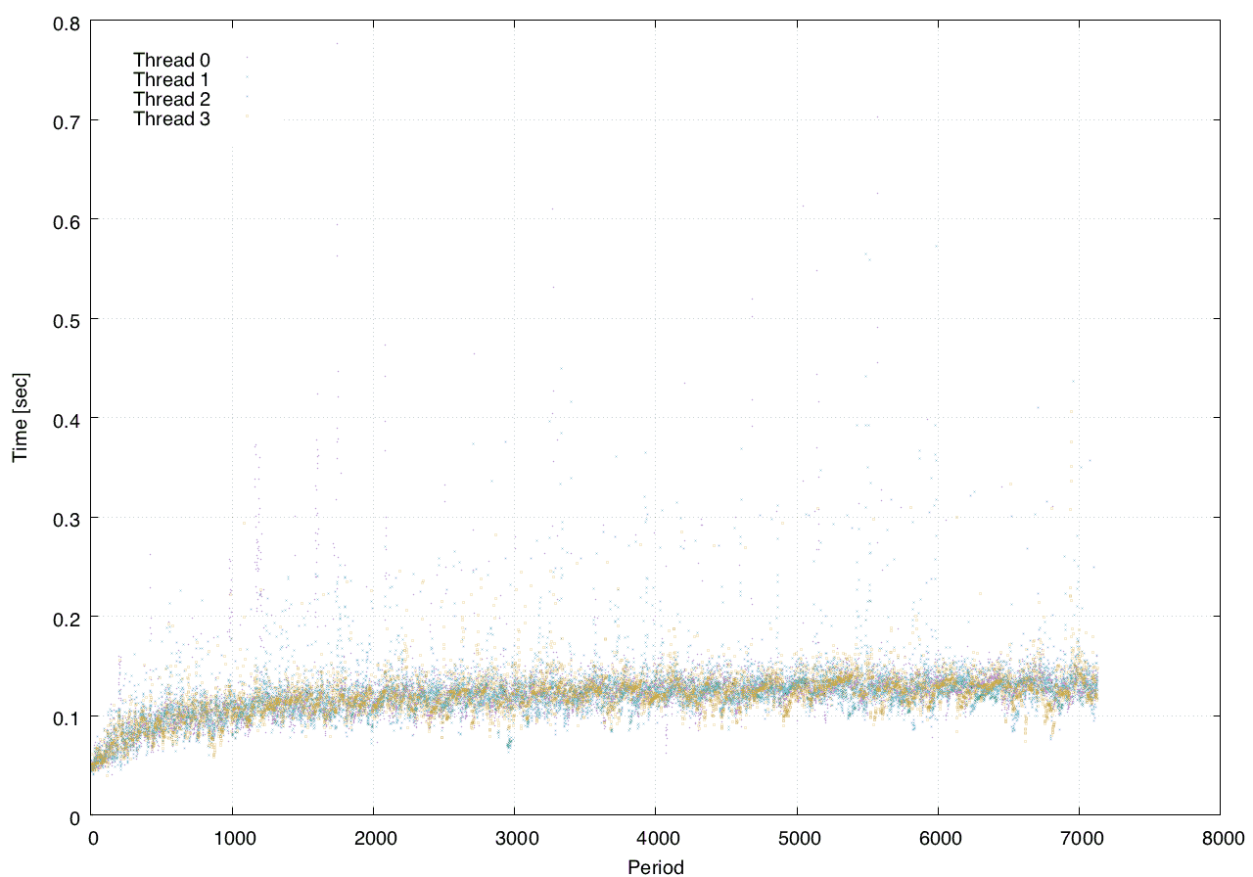Screen dimensions: 1253x877
Task: Select the 2000 tick on the x-axis
Action: tap(373, 838)
